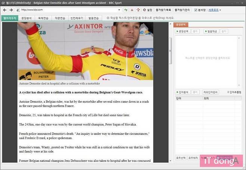Click the WebStudy icon in the title bar
This screenshot has height=170, width=246.
pyautogui.click(x=3, y=3)
